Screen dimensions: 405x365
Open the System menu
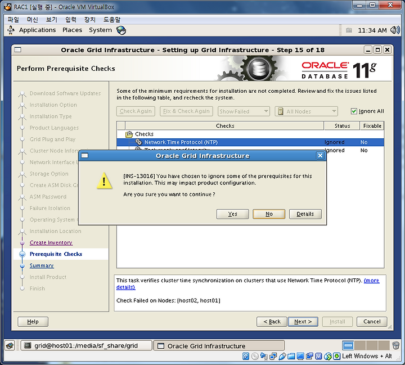pyautogui.click(x=100, y=30)
